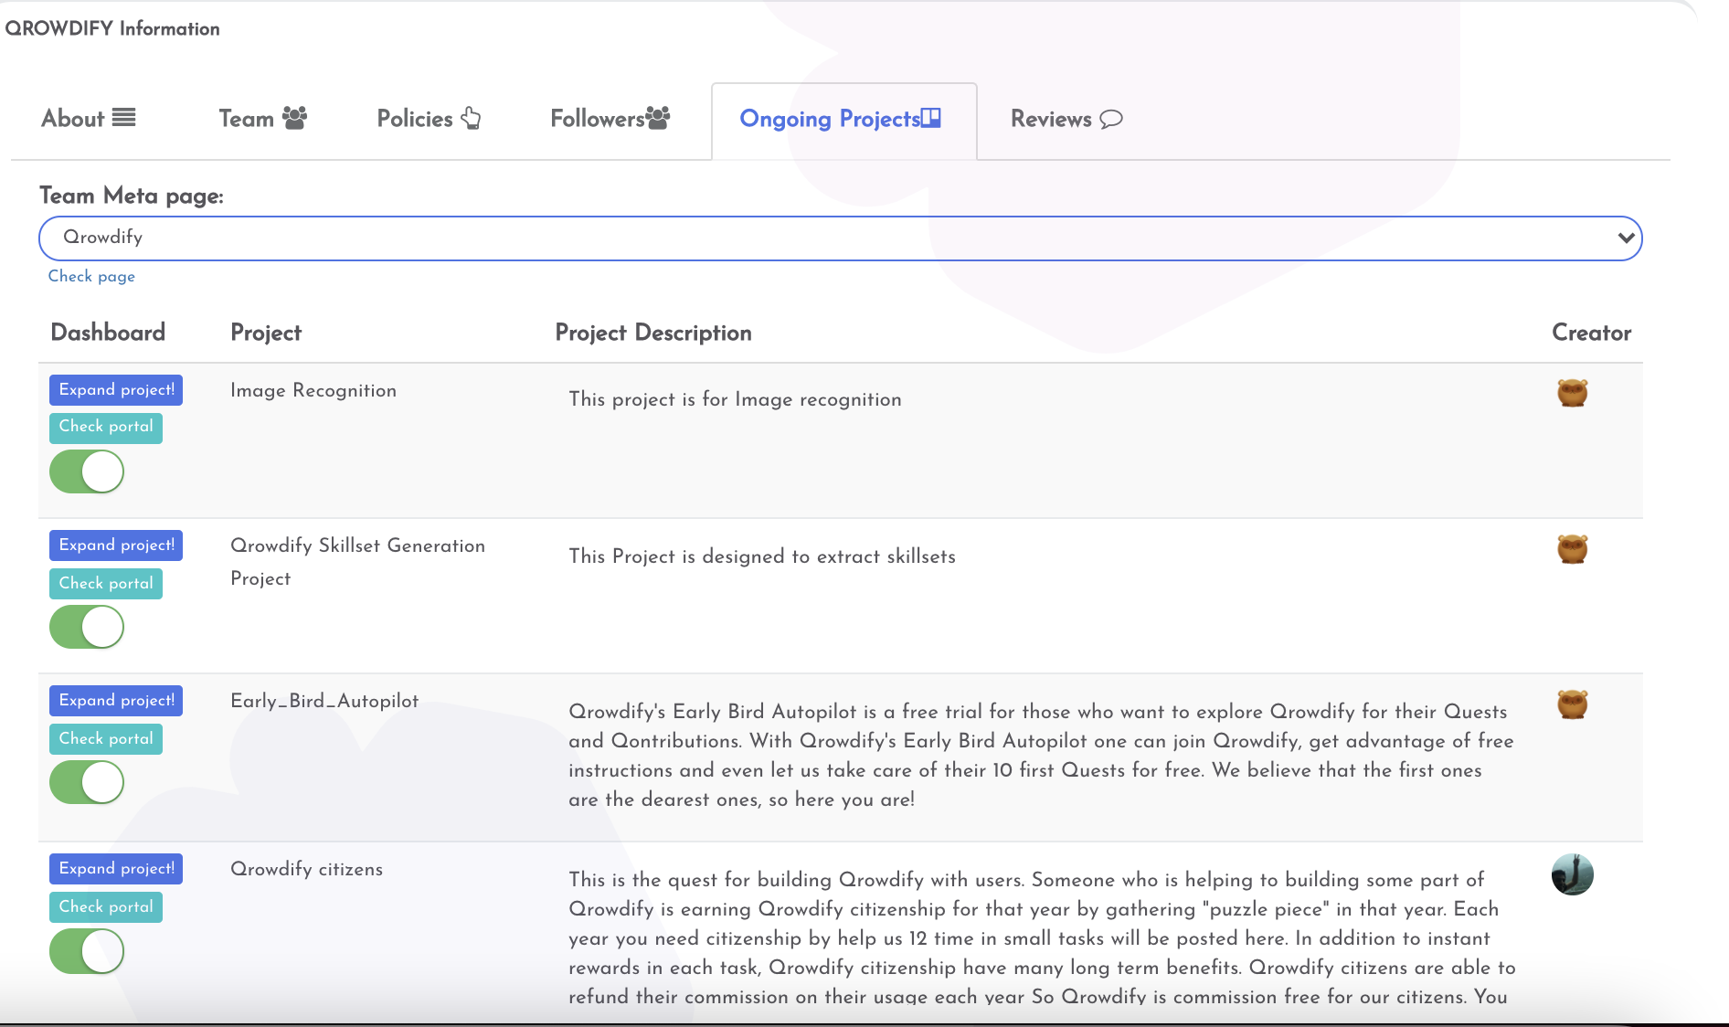View the Followers tab
The height and width of the screenshot is (1027, 1729).
pos(610,119)
